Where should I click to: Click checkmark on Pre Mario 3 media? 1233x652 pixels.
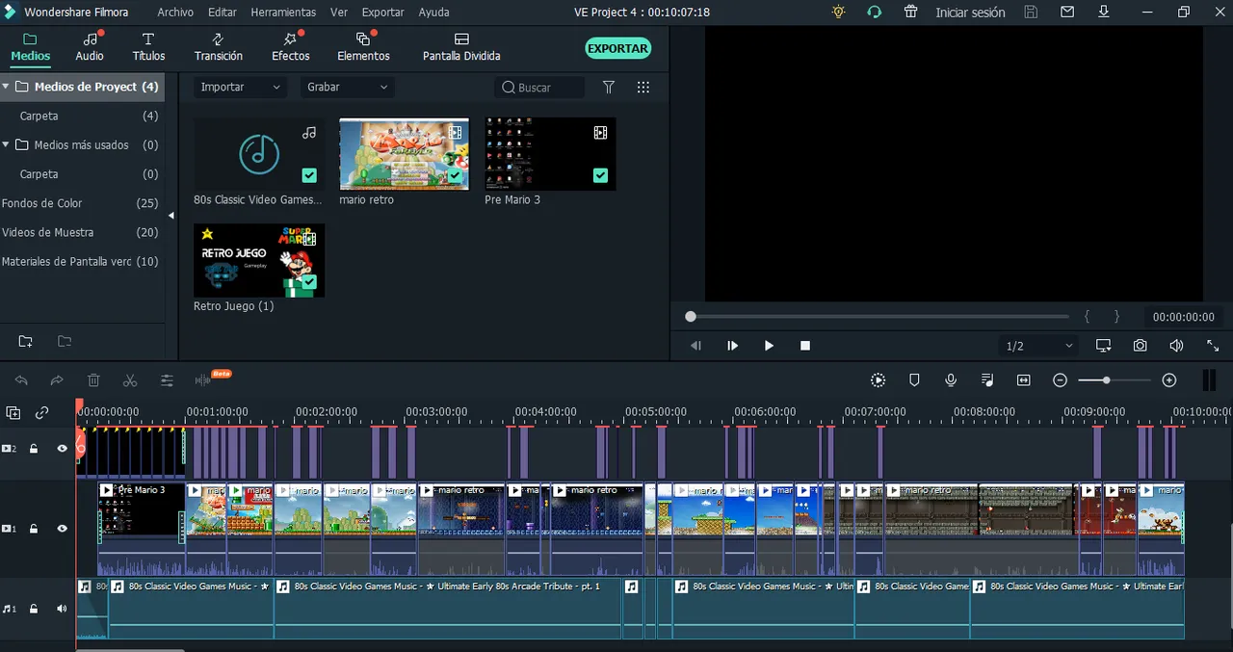tap(600, 175)
